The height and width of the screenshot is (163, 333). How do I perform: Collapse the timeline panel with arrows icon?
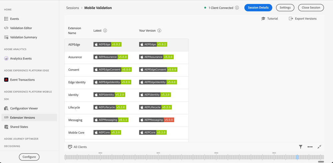[319, 147]
